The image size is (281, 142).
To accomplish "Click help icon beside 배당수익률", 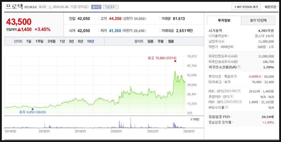I will [x=227, y=107].
